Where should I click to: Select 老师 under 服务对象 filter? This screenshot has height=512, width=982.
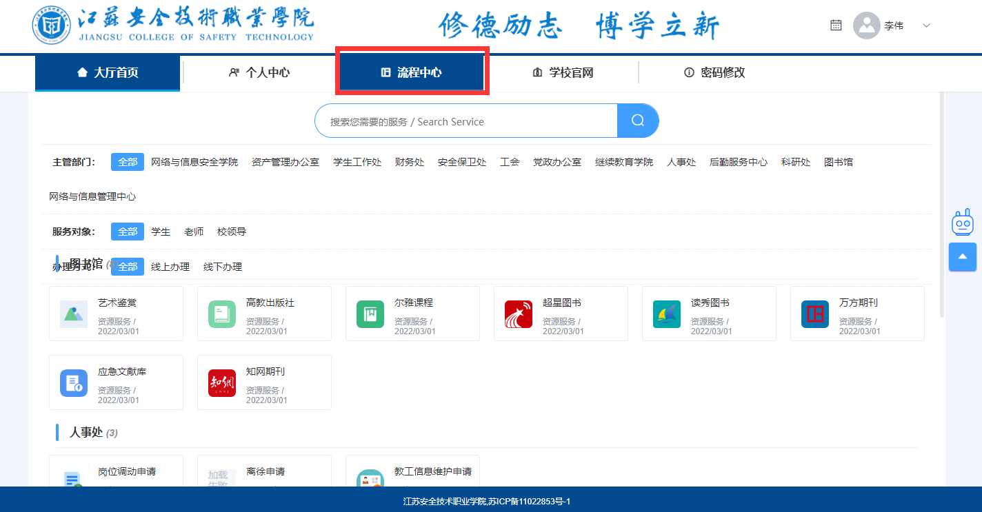(x=194, y=232)
